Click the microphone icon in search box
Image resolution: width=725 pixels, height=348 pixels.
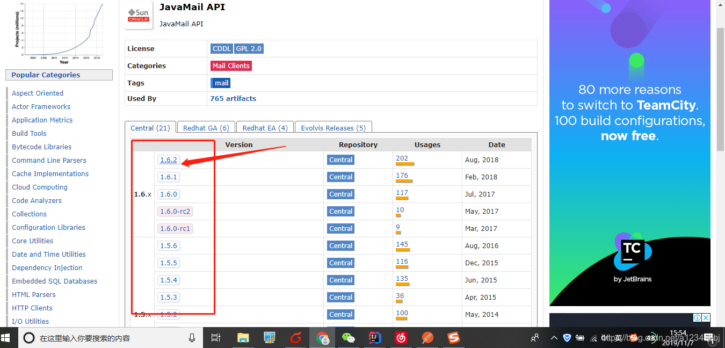pos(192,338)
